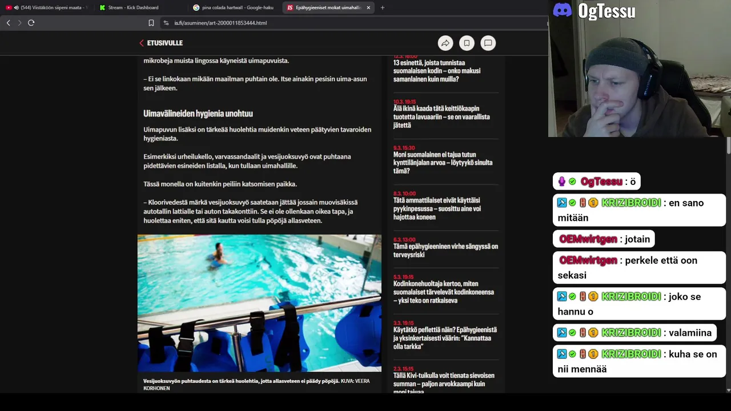Click KRIZIBROIDI name on 'en sano mitään' message
Image resolution: width=731 pixels, height=411 pixels.
tap(631, 203)
